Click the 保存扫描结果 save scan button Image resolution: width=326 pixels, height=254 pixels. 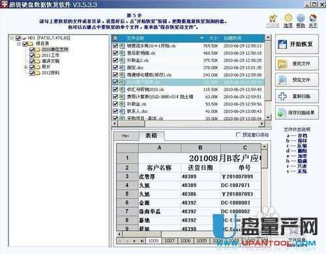pyautogui.click(x=297, y=112)
